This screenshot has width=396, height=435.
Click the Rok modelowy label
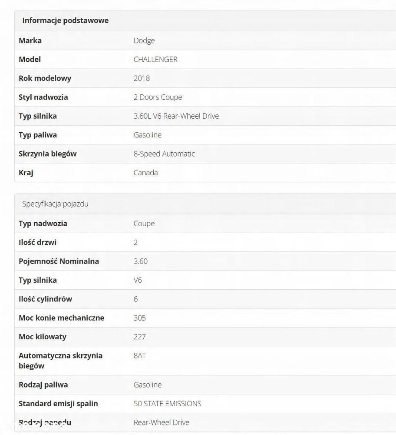(x=45, y=78)
